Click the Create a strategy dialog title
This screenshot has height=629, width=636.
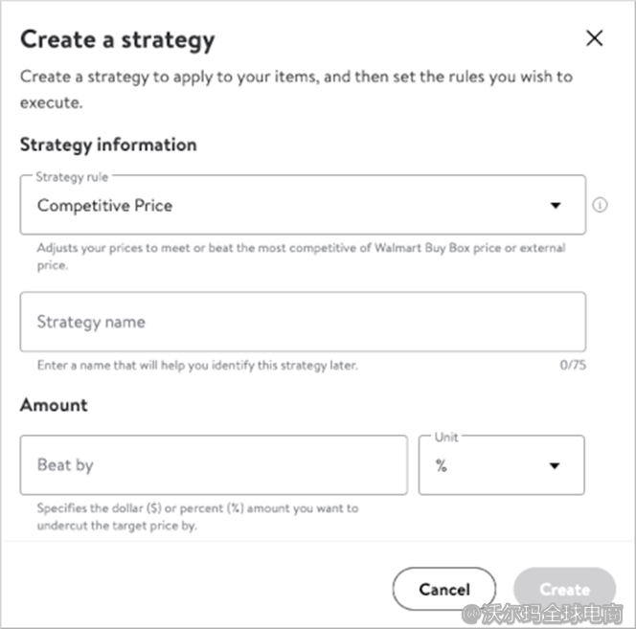click(x=117, y=40)
